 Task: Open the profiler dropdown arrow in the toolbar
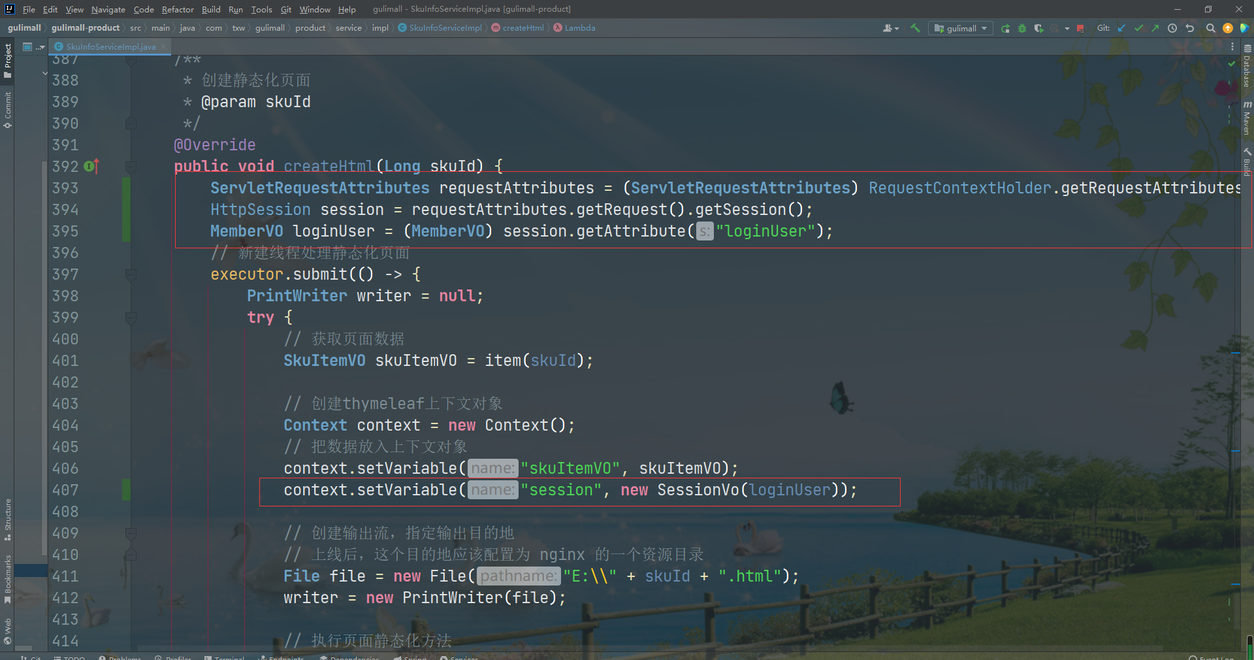(x=1067, y=28)
